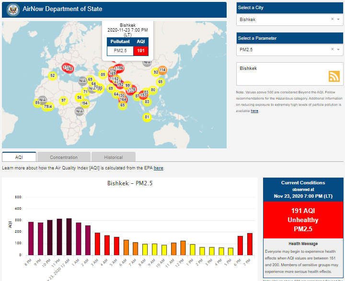Clear the selected PM2.5 parameter

click(332, 50)
